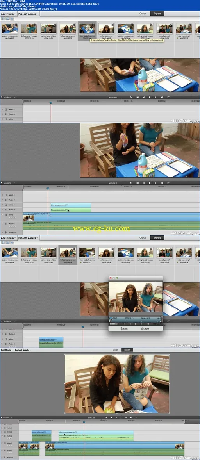
Task: Play the timeline in the top frame
Action: point(150,97)
